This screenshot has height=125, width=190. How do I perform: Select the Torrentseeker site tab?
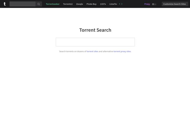point(53,4)
